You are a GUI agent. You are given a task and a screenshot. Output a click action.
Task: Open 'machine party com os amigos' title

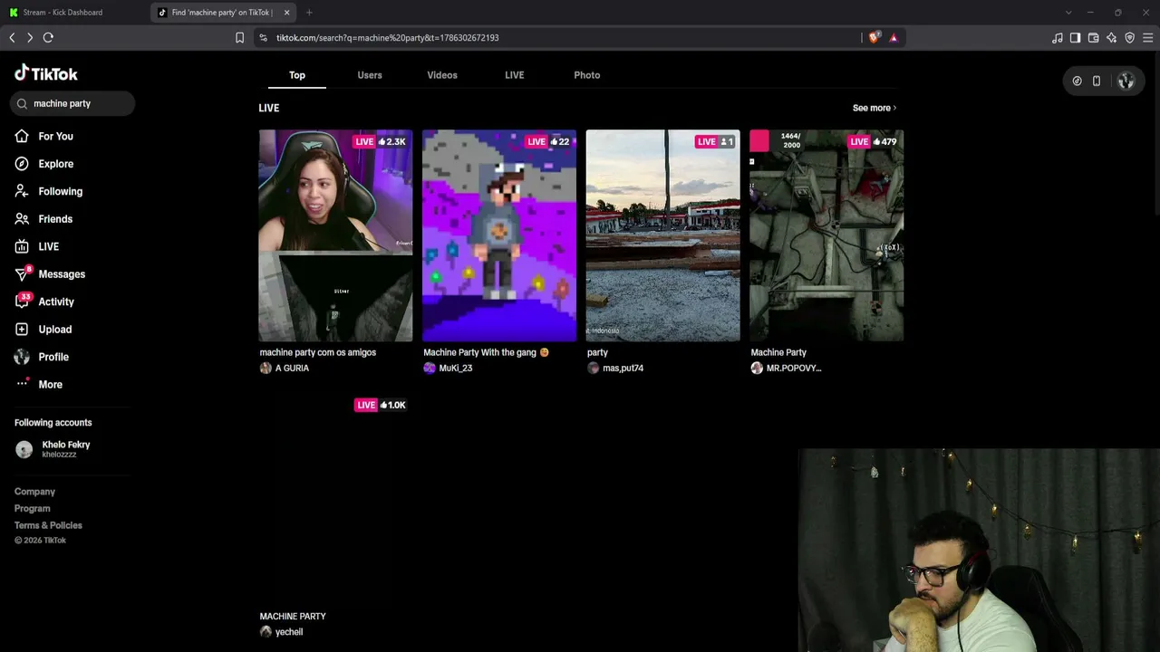[x=317, y=352]
